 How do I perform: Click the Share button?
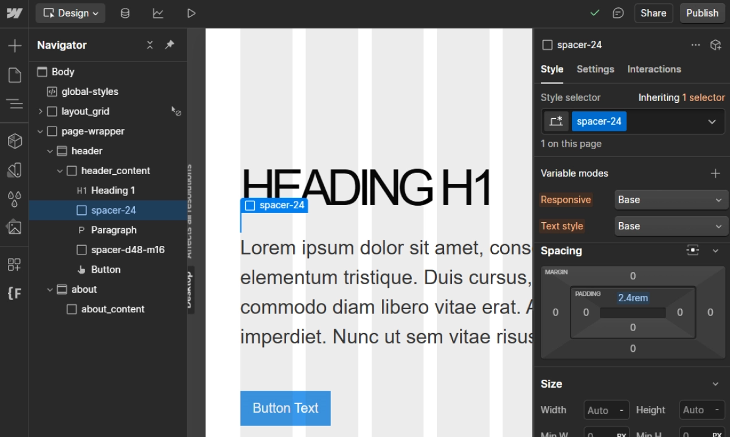653,13
